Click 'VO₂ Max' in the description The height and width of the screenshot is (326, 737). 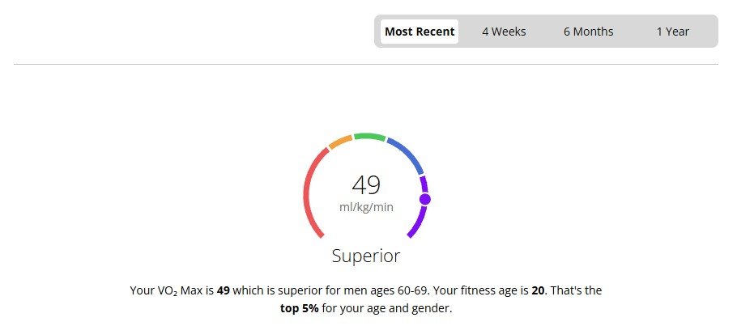pos(180,290)
